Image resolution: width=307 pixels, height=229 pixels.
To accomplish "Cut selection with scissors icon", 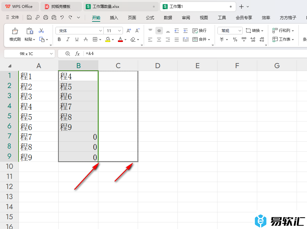I will [x=41, y=31].
